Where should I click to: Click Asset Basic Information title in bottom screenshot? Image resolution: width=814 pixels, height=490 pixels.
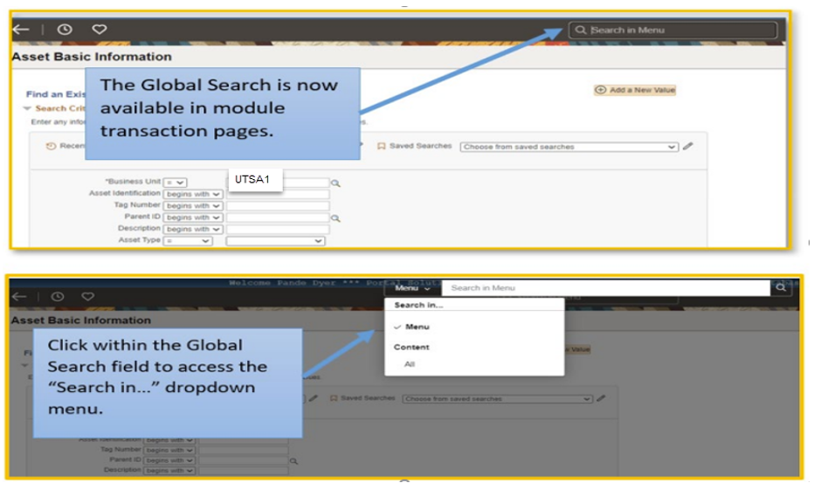(x=81, y=321)
